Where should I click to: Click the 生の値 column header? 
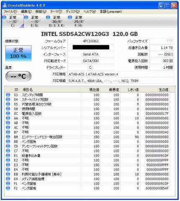click(x=155, y=90)
